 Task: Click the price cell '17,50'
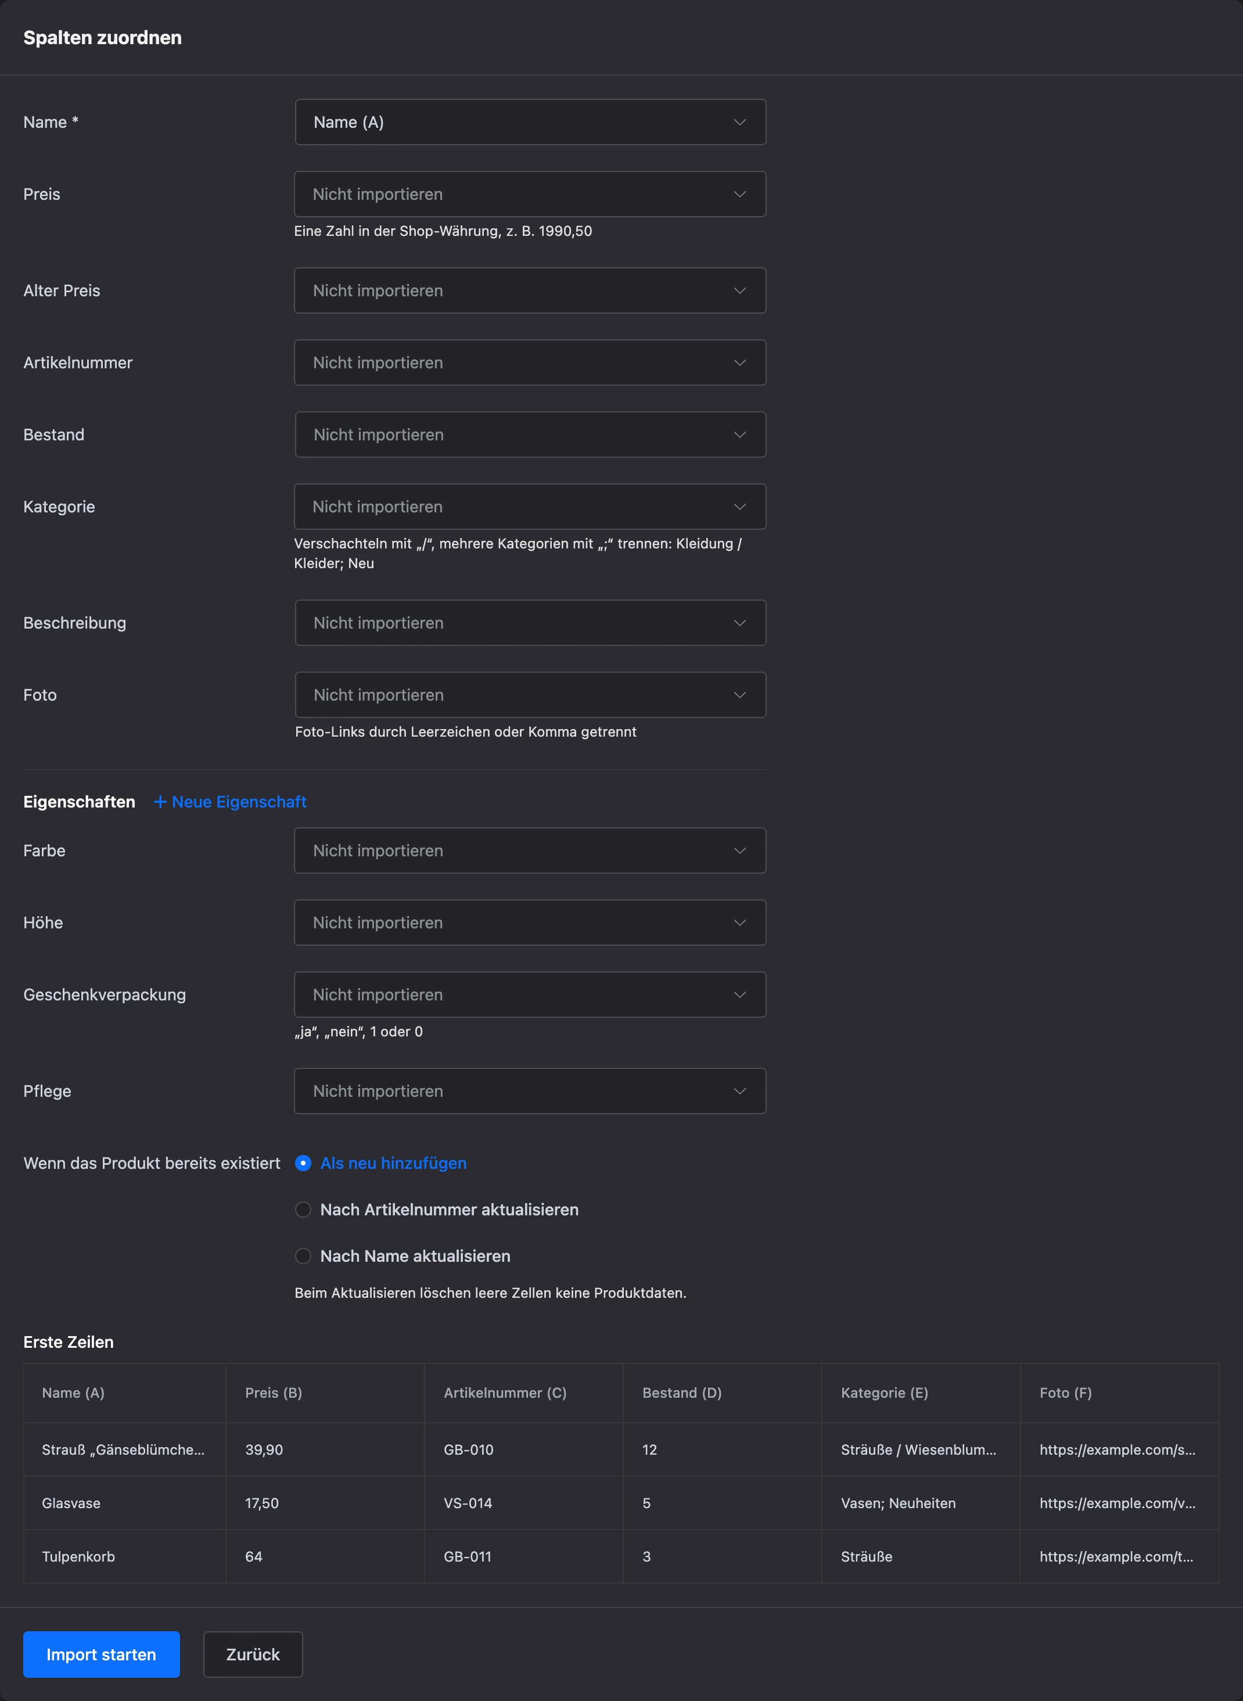(325, 1503)
